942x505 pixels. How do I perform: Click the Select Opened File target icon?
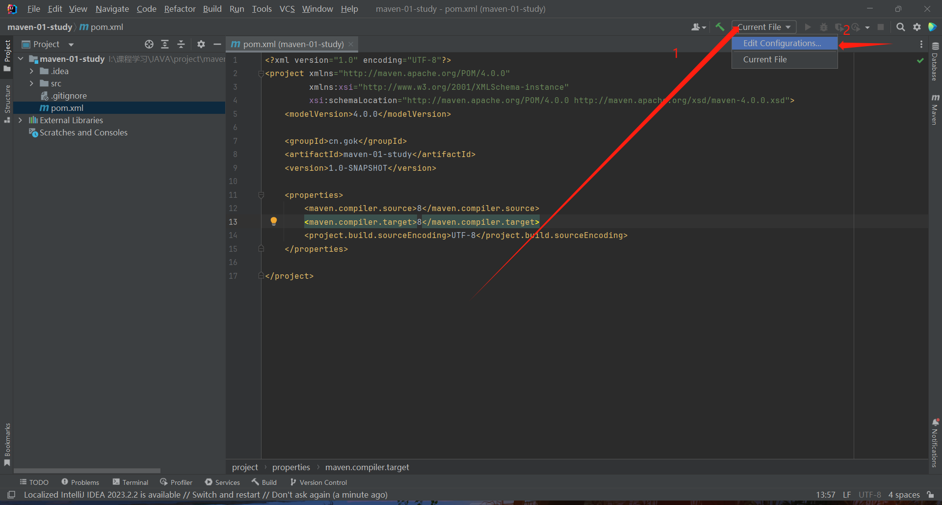(149, 44)
